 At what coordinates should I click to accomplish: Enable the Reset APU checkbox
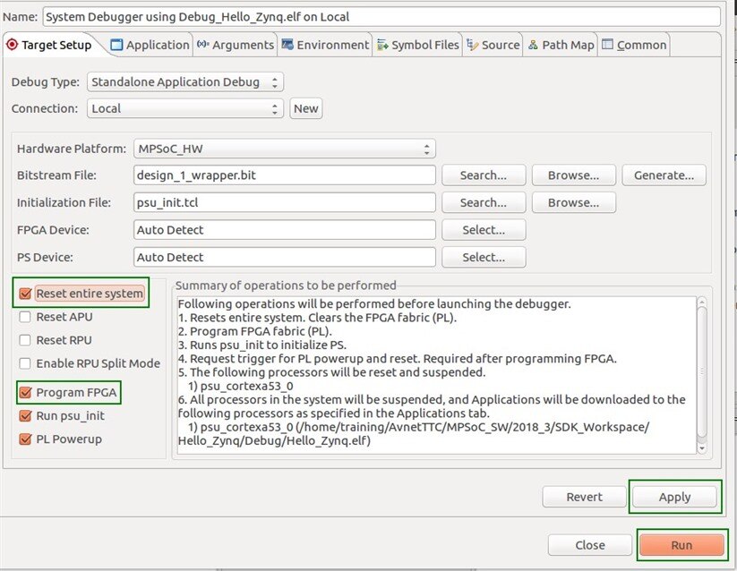coord(25,317)
